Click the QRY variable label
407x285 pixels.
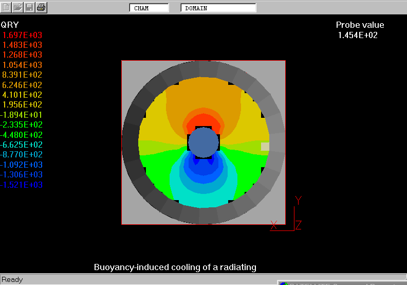[x=10, y=25]
